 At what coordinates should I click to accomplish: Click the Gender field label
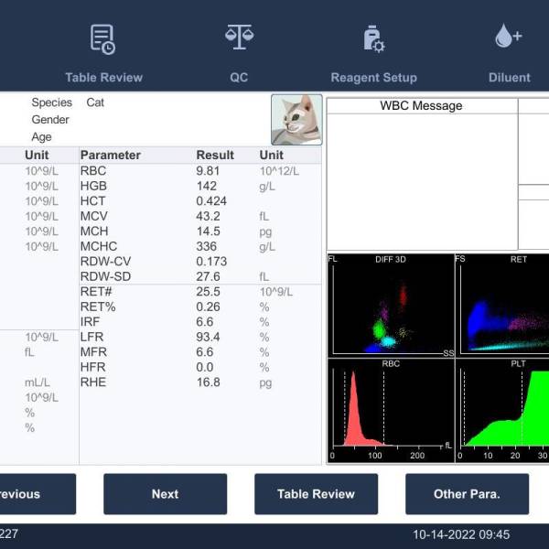[50, 120]
